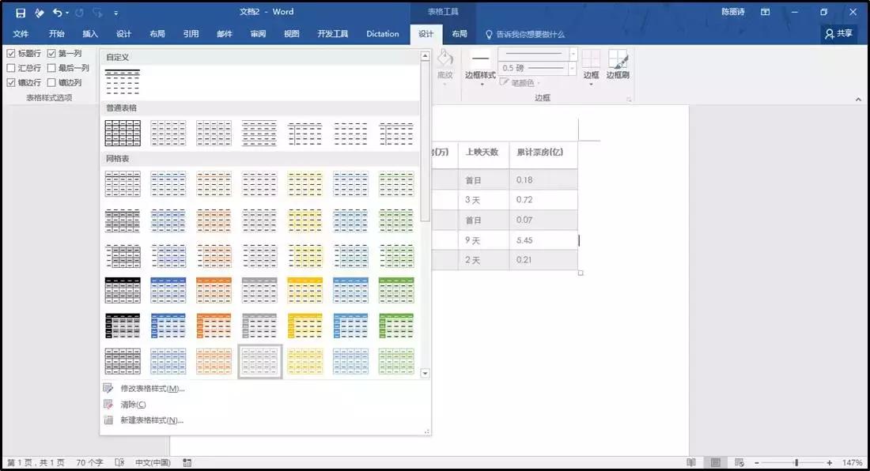This screenshot has width=870, height=471.
Task: Uncheck the 标题行 (Header Row) checkbox
Action: coord(10,54)
